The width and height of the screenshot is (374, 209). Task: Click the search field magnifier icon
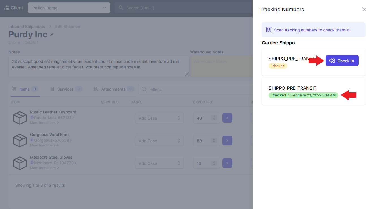pos(121,8)
